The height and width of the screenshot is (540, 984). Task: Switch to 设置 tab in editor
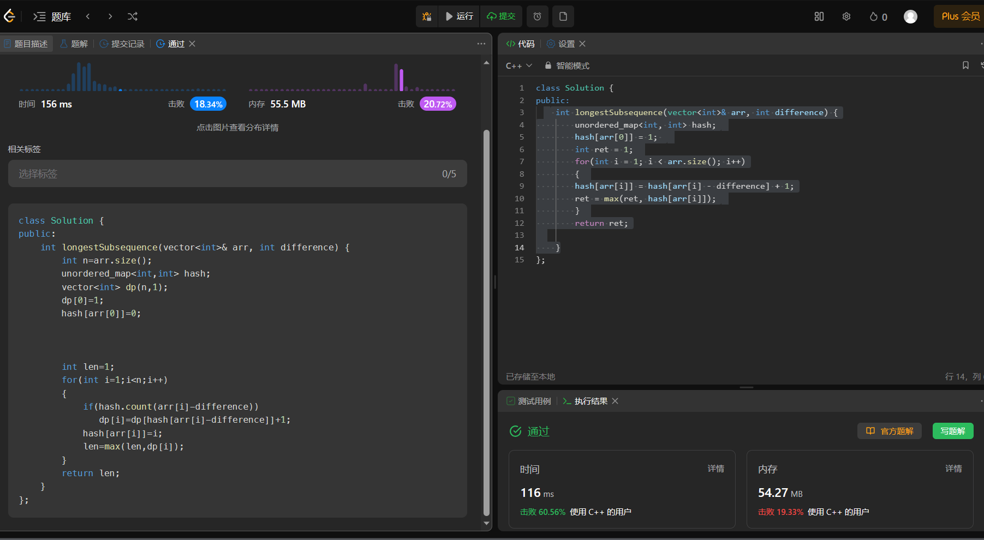click(560, 44)
